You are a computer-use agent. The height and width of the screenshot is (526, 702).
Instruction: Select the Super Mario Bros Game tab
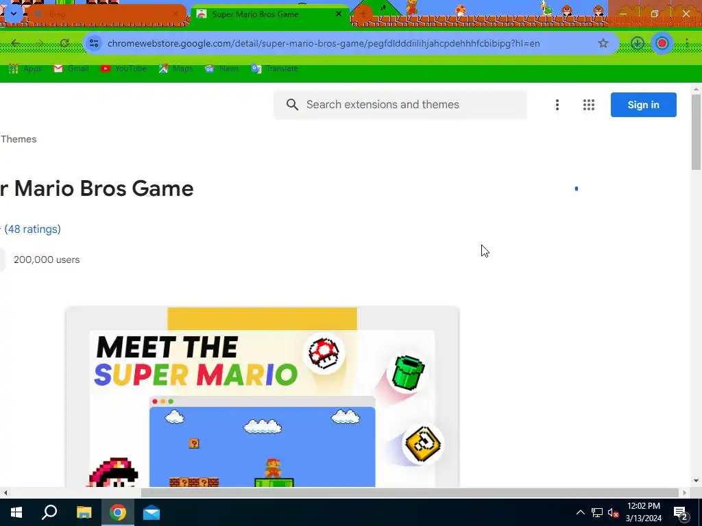pos(269,14)
